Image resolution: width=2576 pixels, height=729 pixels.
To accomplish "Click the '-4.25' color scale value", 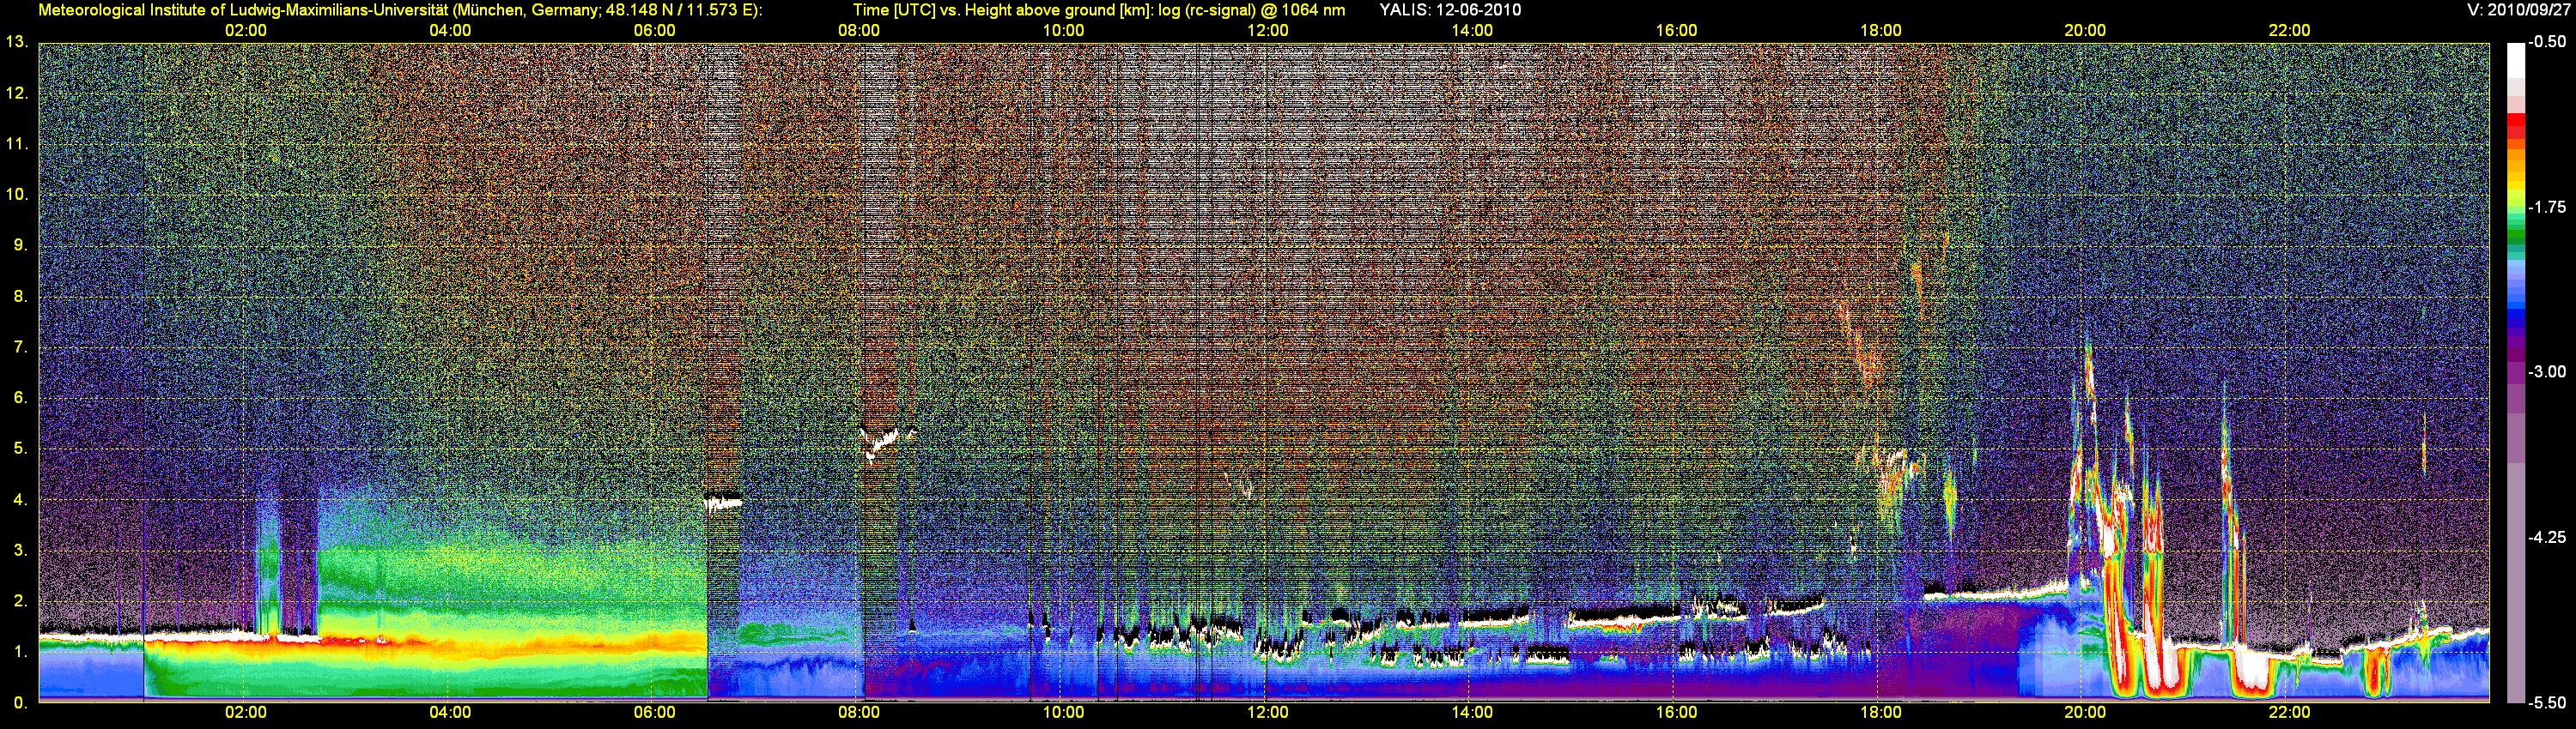I will pos(2547,537).
